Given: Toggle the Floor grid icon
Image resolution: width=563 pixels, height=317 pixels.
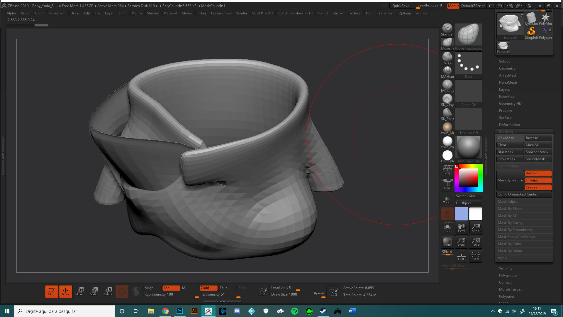Looking at the screenshot, I should point(461,256).
